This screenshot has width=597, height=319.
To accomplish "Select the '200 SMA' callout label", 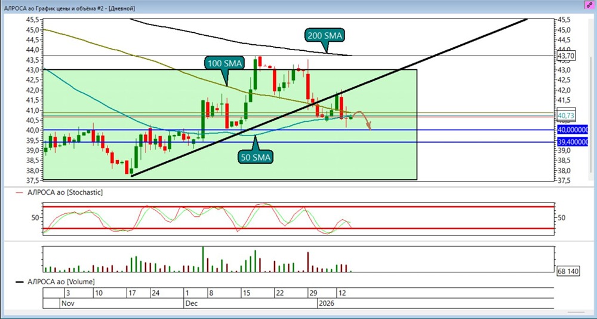I will [x=325, y=36].
